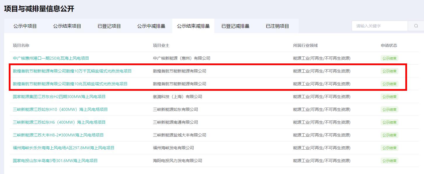Click the 三峡新能源江苏如东H6（400MW）海上风电场项目 link

pyautogui.click(x=59, y=122)
